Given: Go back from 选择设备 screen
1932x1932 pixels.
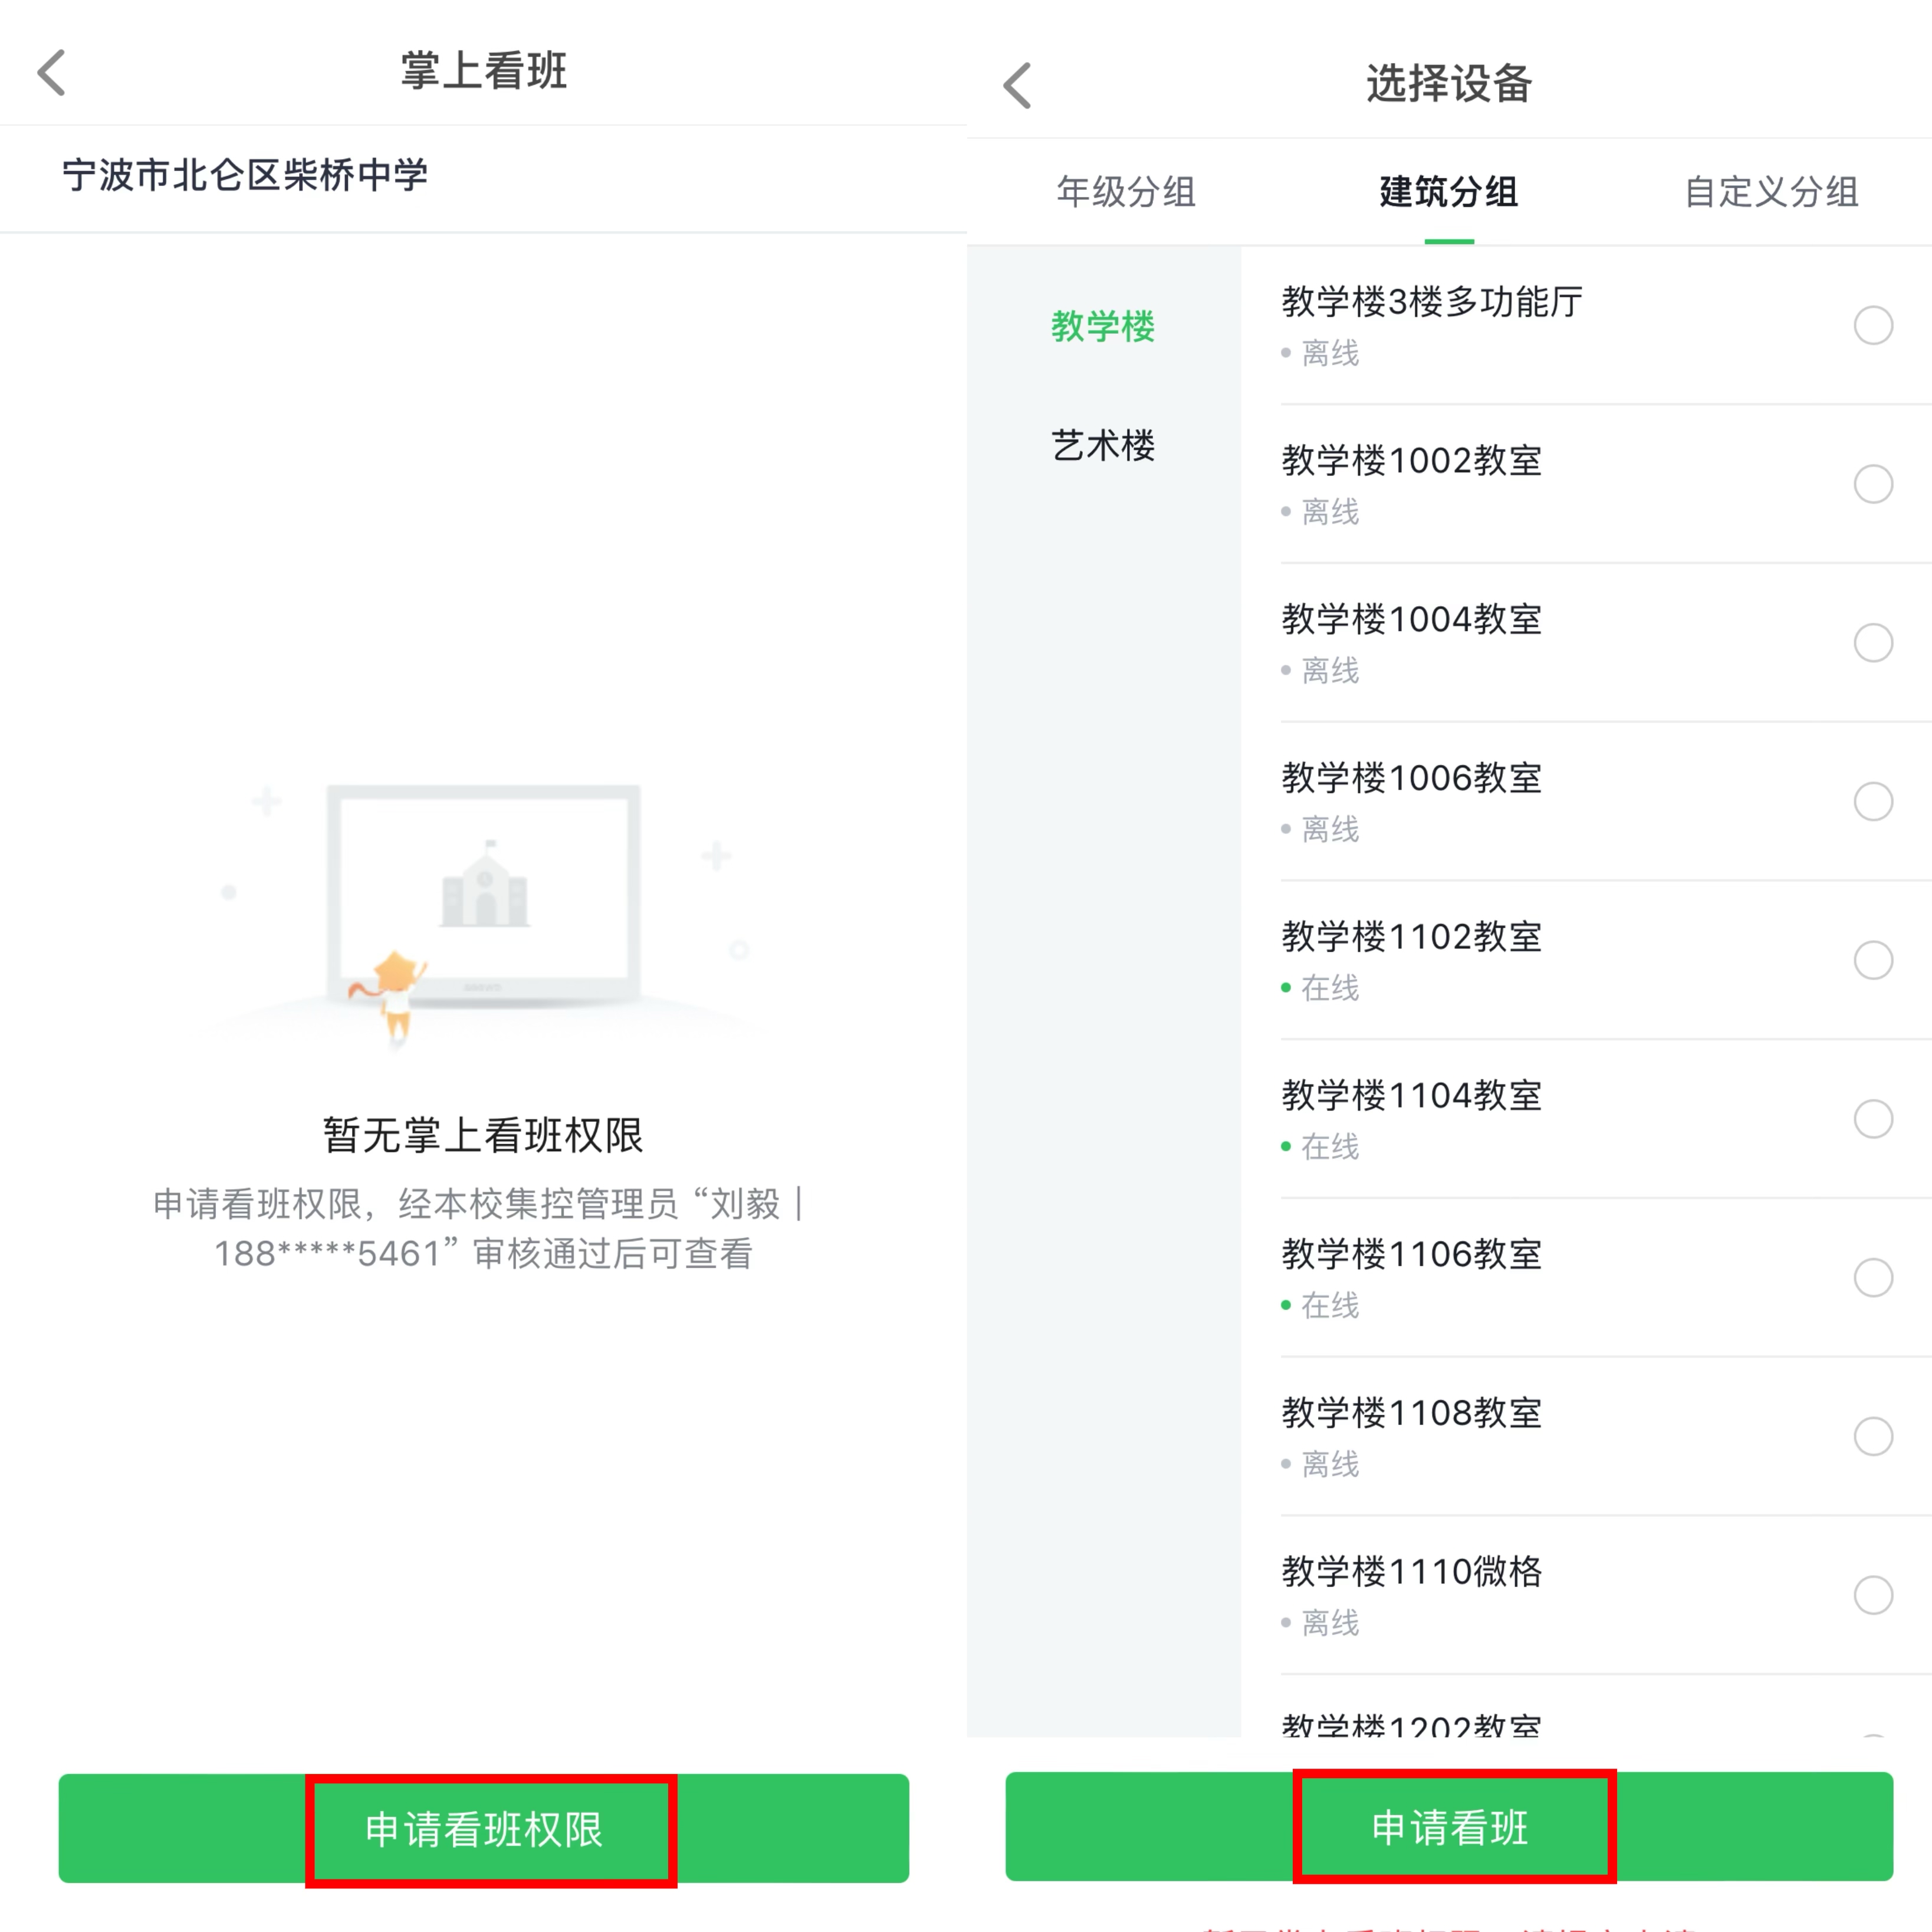Looking at the screenshot, I should pyautogui.click(x=1017, y=85).
